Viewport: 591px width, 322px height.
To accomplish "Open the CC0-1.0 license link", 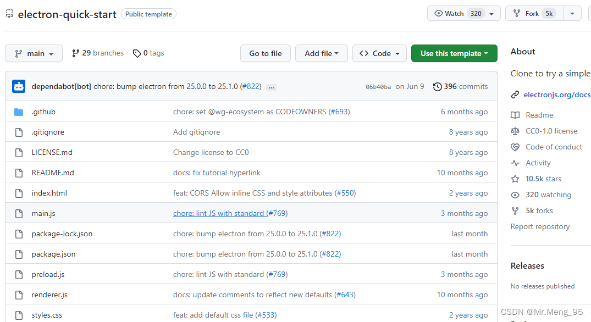I will 551,131.
